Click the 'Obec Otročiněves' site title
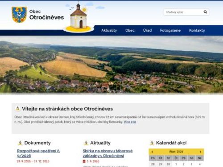Image resolution: width=223 pixels, height=167 pixels. click(x=46, y=15)
